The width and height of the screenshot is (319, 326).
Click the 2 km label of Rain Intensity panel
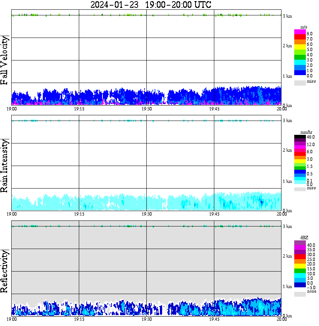(287, 150)
